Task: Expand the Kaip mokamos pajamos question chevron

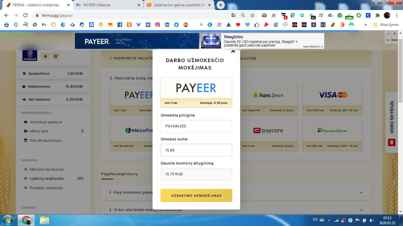Action: (361, 192)
